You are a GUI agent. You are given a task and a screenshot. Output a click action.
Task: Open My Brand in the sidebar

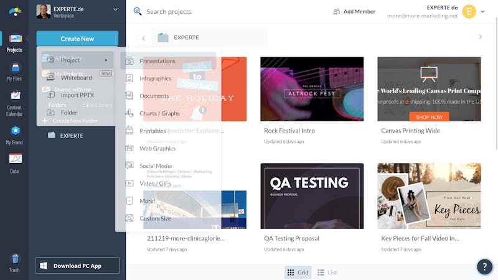[14, 136]
